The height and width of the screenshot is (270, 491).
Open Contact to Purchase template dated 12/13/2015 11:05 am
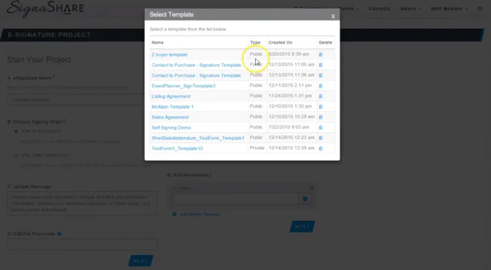coord(196,65)
